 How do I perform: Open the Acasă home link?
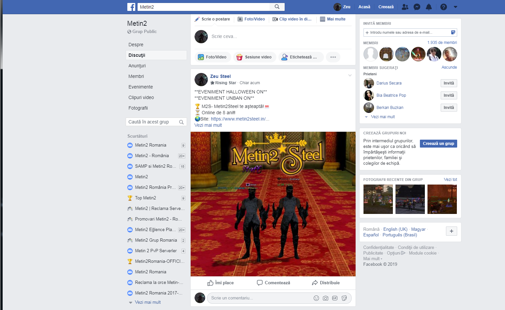(x=364, y=7)
